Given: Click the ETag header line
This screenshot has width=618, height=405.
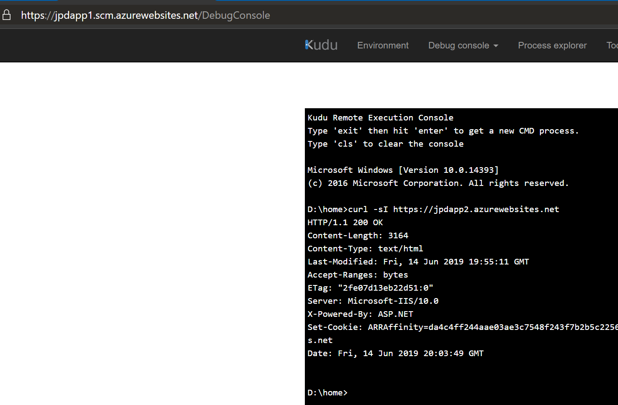Looking at the screenshot, I should [370, 288].
